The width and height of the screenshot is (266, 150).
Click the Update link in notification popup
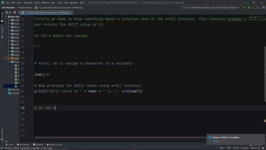click(x=216, y=141)
